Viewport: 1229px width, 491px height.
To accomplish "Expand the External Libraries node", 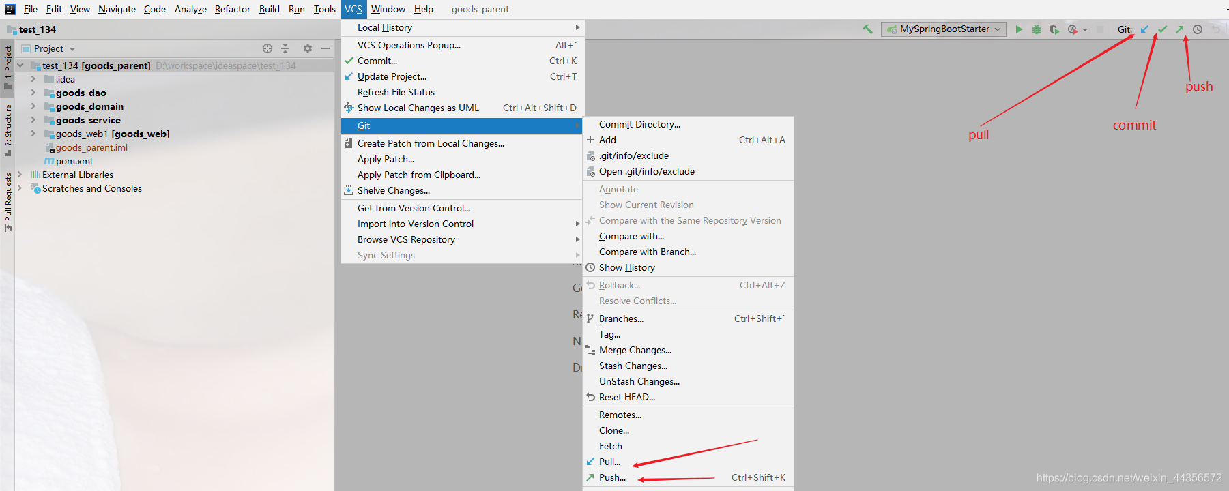I will (x=20, y=175).
